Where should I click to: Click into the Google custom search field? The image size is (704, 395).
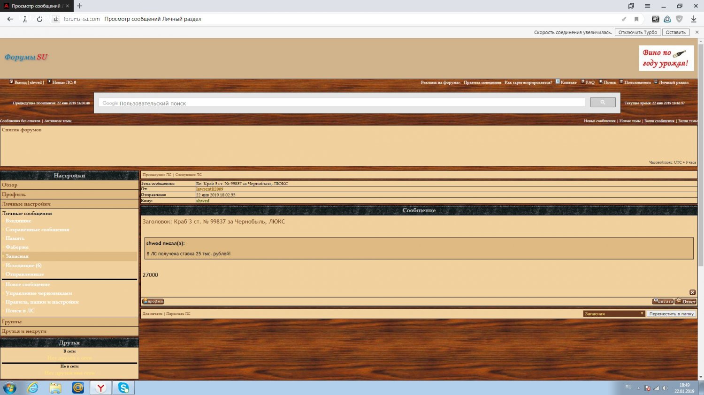click(342, 103)
